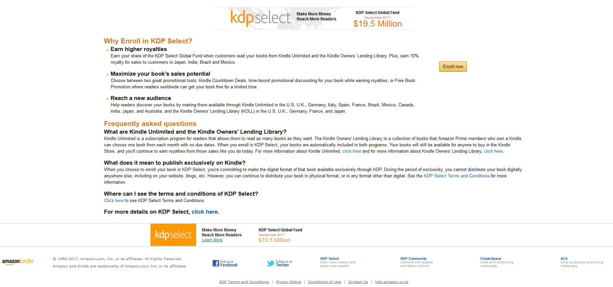The image size is (613, 287).
Task: Open the Contact Us link
Action: click(358, 282)
